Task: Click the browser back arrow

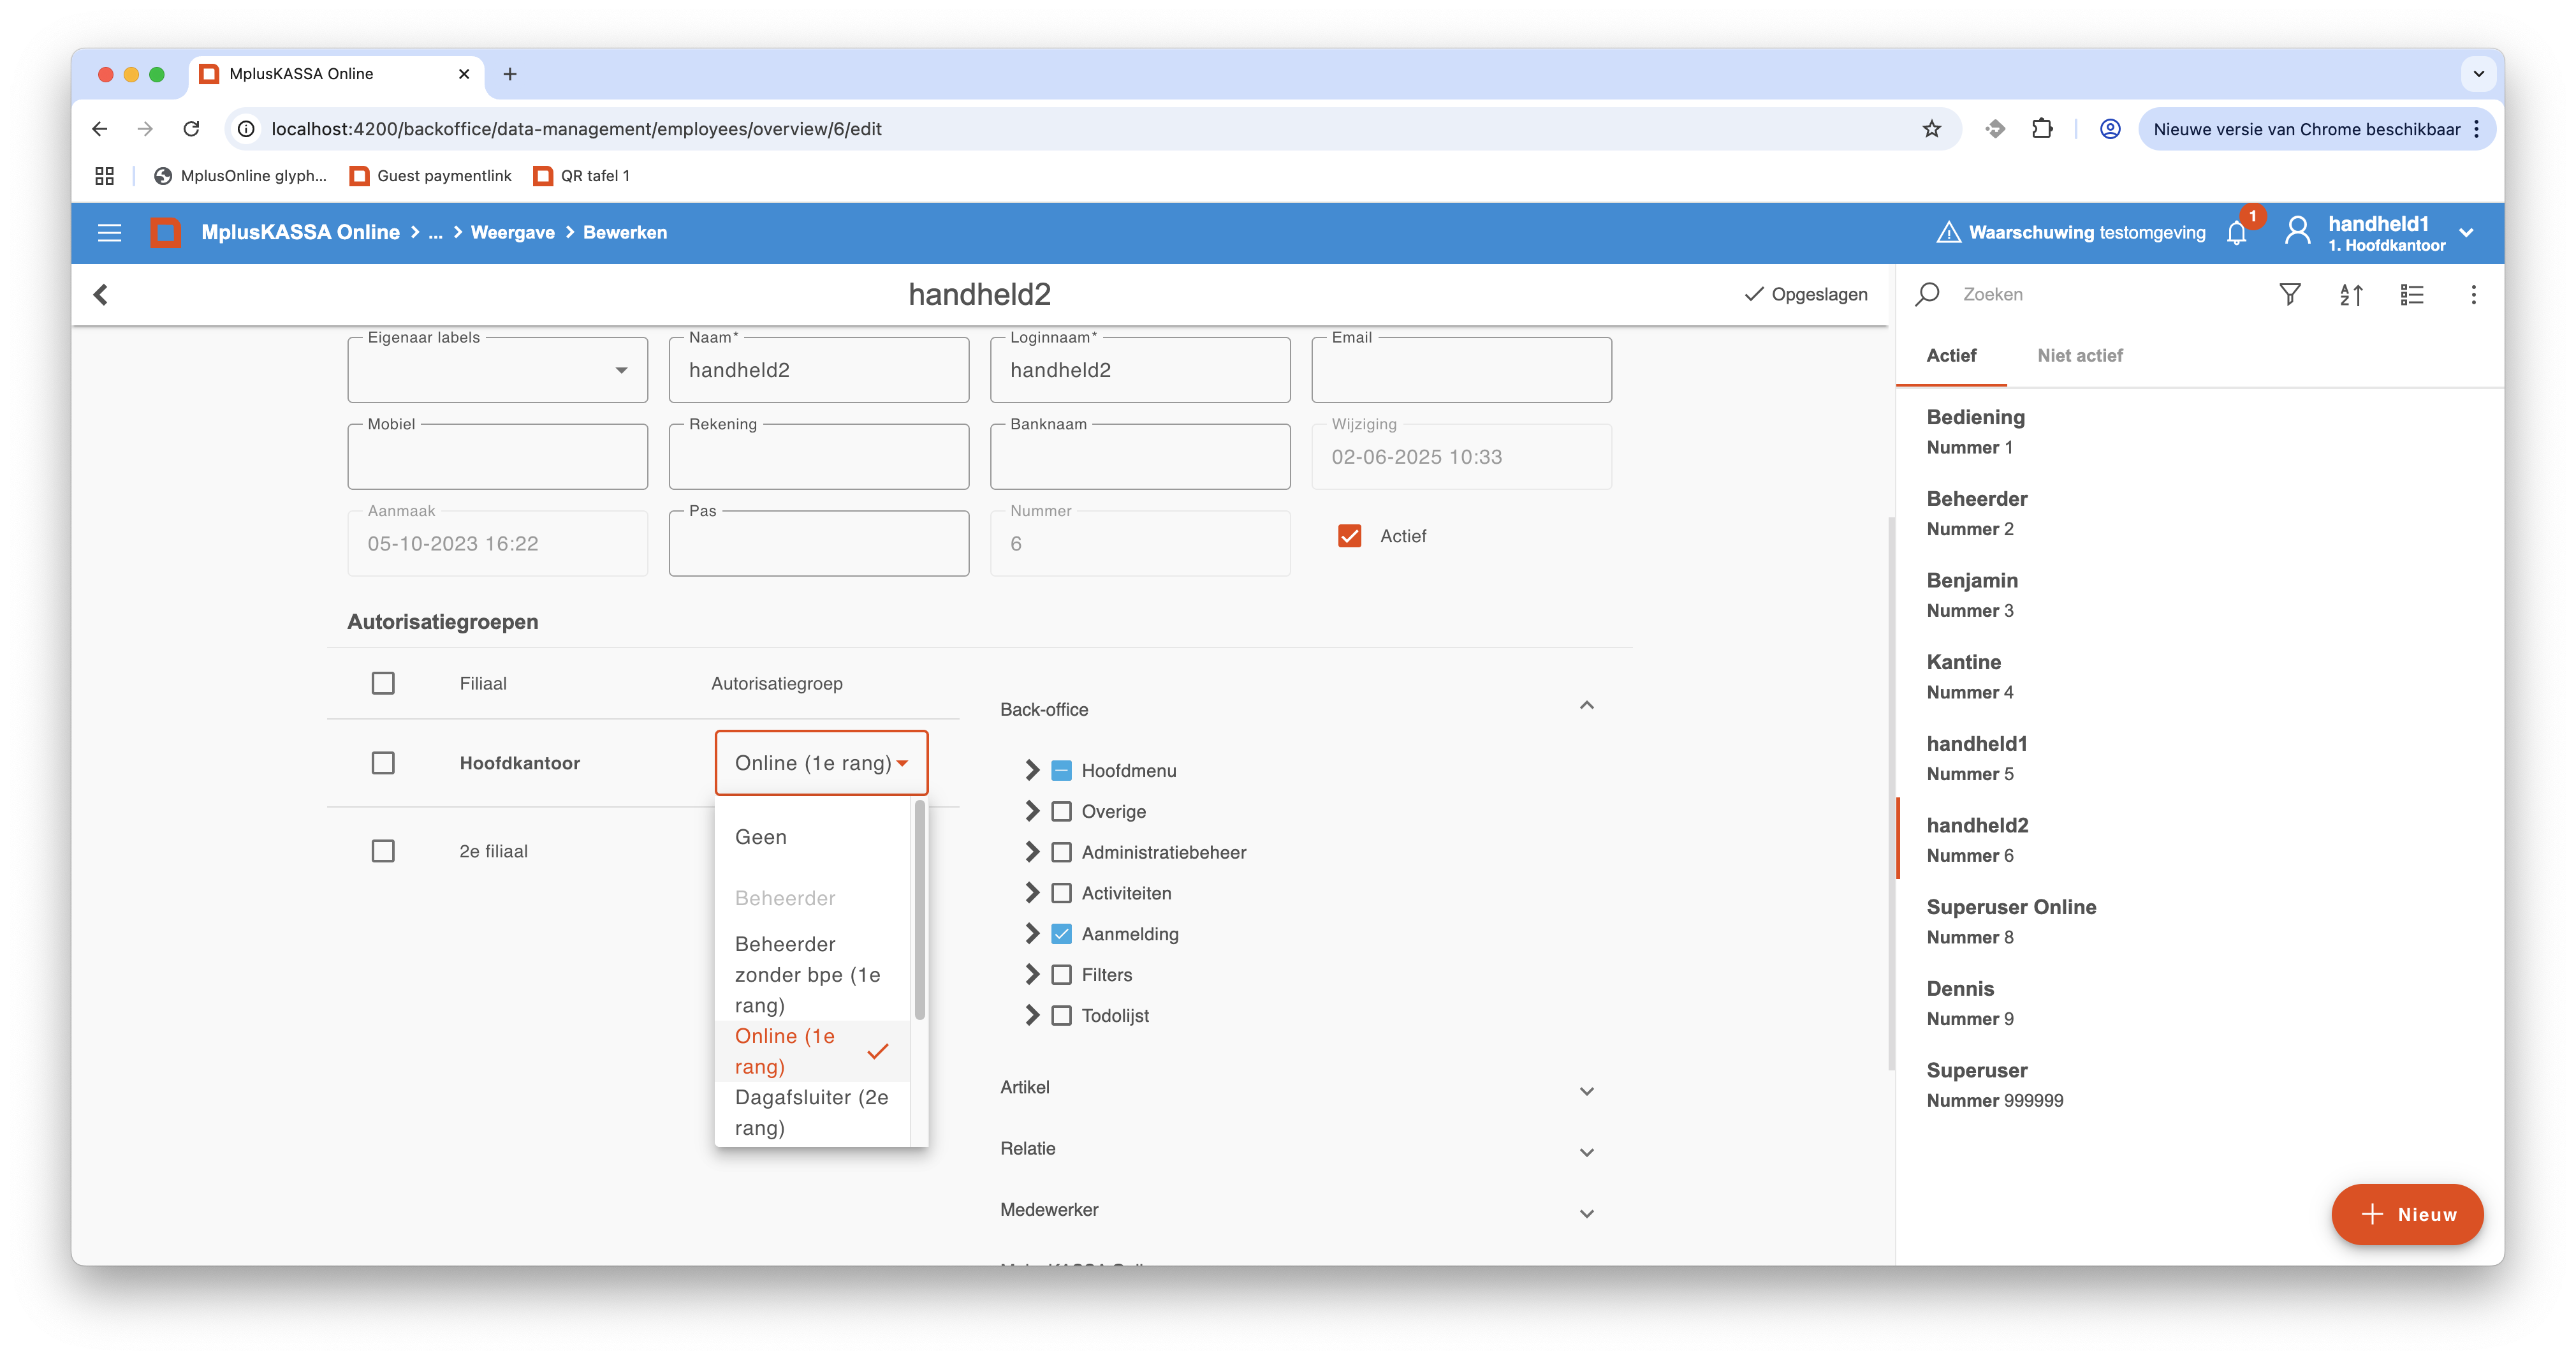Action: pyautogui.click(x=99, y=128)
